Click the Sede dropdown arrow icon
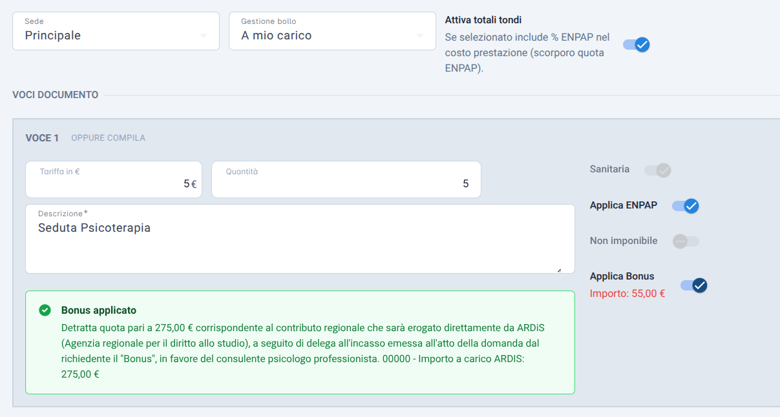The width and height of the screenshot is (780, 417). [x=204, y=36]
